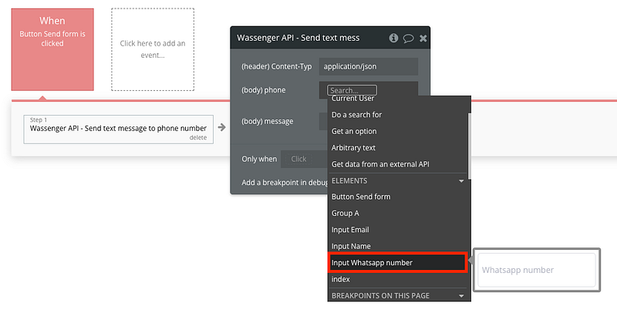Close the Wassenger API properties dialog

pos(423,37)
